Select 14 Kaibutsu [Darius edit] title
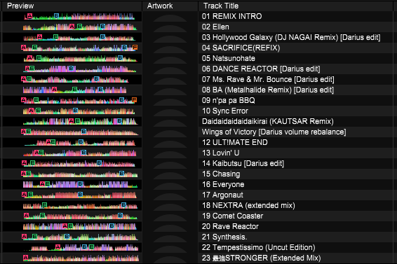 coord(243,163)
